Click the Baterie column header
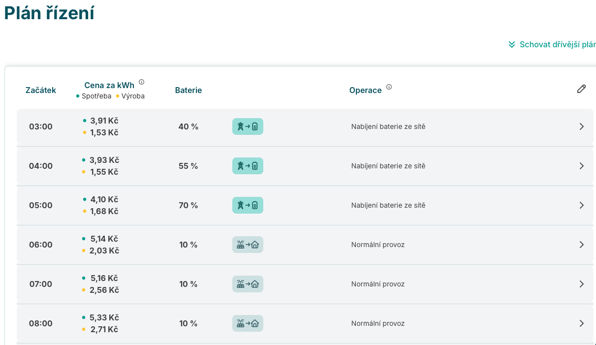 pyautogui.click(x=188, y=90)
